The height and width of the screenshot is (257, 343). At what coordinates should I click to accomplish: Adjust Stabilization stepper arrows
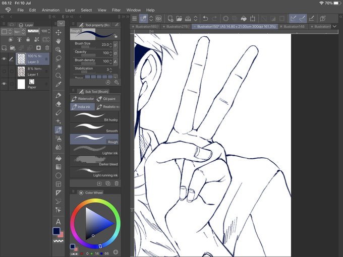click(110, 70)
